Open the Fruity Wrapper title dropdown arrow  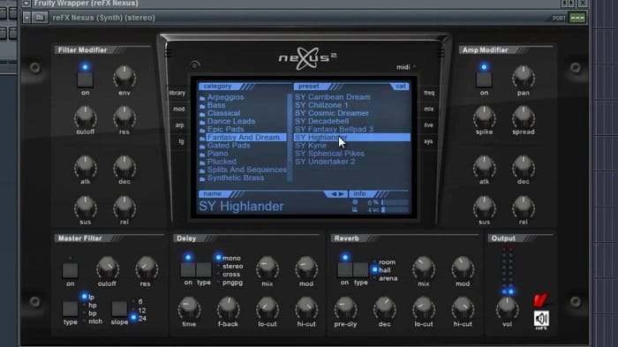pos(26,4)
